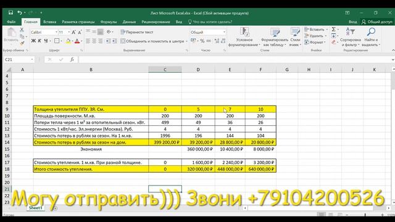Click the insert function fx icon
The image size is (395, 222).
[x=72, y=59]
